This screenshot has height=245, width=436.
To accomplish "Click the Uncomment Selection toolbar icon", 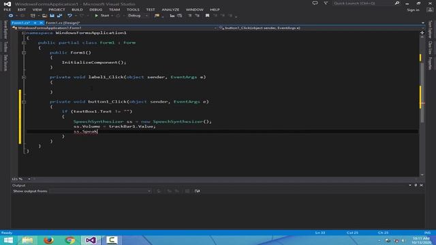I will [180, 16].
